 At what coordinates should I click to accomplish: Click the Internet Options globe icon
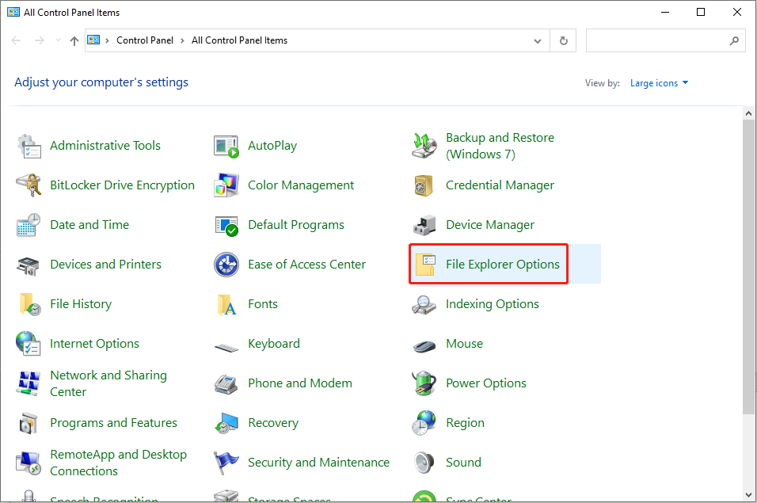click(x=29, y=344)
